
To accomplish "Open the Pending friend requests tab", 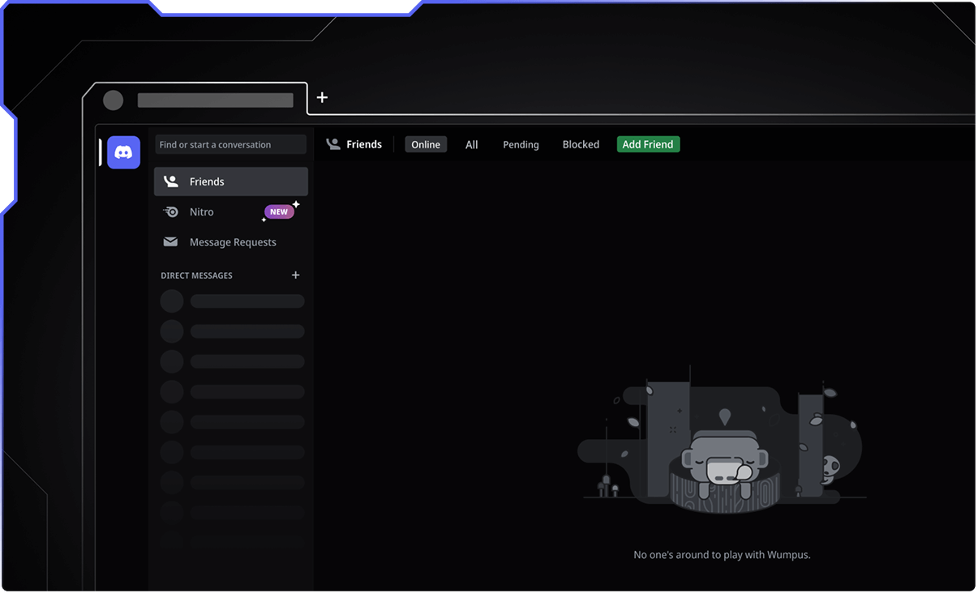I will [x=521, y=144].
